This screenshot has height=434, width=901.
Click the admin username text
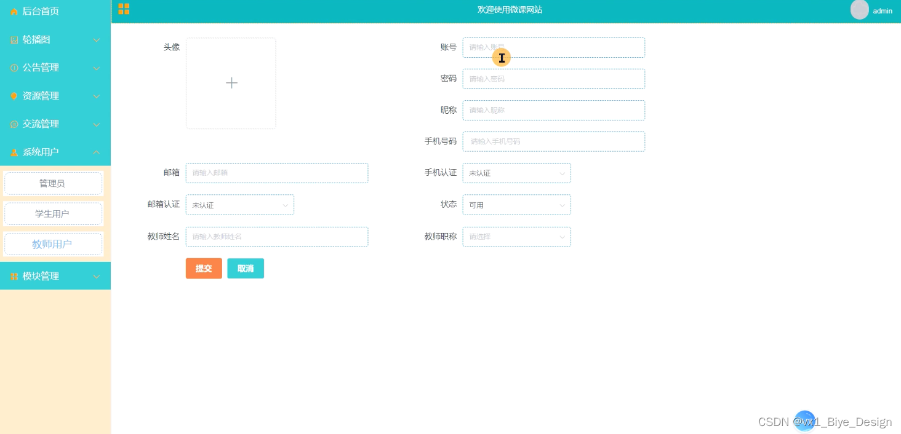pyautogui.click(x=883, y=10)
